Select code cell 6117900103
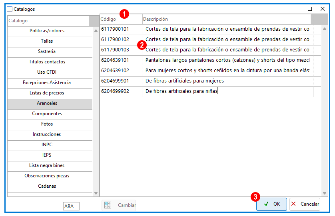The image size is (335, 216). [x=121, y=50]
